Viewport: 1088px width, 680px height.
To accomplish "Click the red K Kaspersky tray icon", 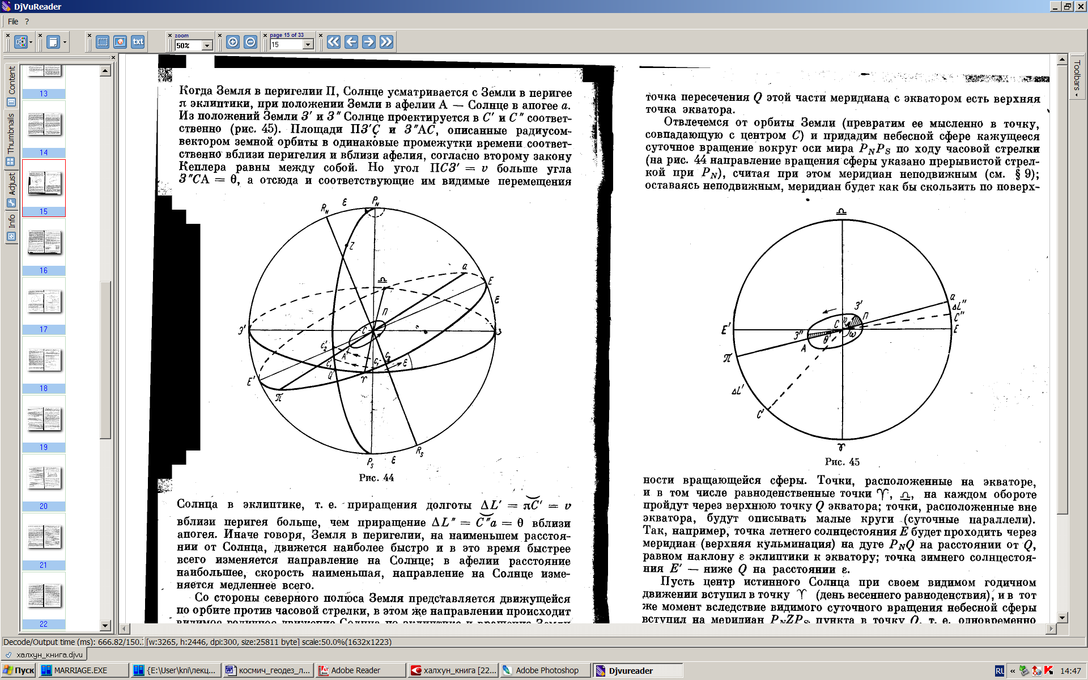I will click(1049, 670).
